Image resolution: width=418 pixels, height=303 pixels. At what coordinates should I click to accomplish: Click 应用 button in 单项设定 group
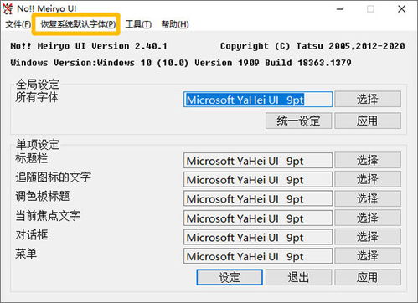[x=368, y=277]
